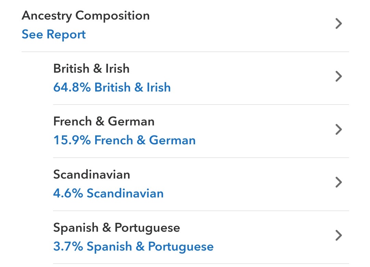Click the Ancestry Composition heading

pyautogui.click(x=86, y=16)
